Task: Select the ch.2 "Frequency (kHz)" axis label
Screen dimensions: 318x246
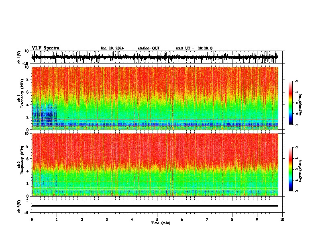Action: click(22, 160)
